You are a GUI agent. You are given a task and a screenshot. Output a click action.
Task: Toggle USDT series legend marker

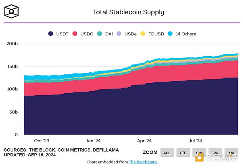click(51, 34)
